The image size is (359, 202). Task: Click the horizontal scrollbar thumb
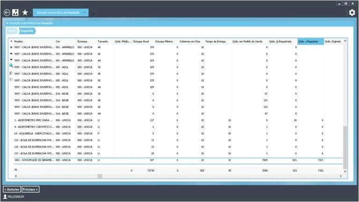click(x=99, y=176)
